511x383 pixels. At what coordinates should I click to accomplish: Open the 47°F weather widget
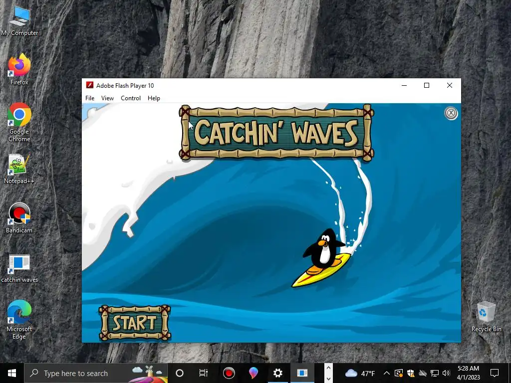[x=360, y=373]
